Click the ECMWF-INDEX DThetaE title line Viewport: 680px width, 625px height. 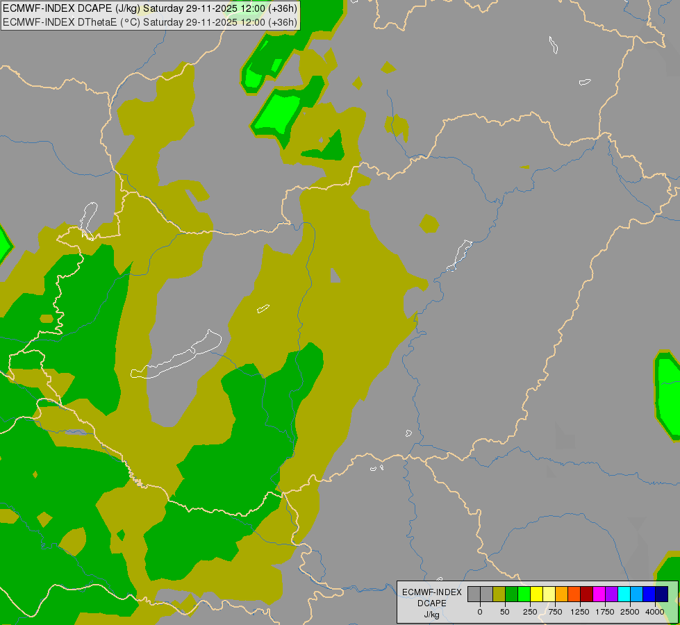pos(150,22)
